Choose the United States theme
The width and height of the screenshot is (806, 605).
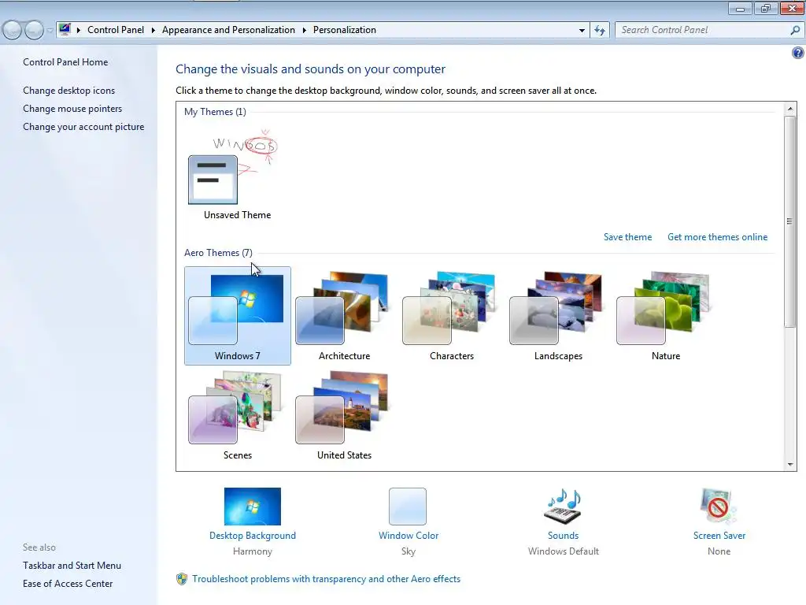344,415
